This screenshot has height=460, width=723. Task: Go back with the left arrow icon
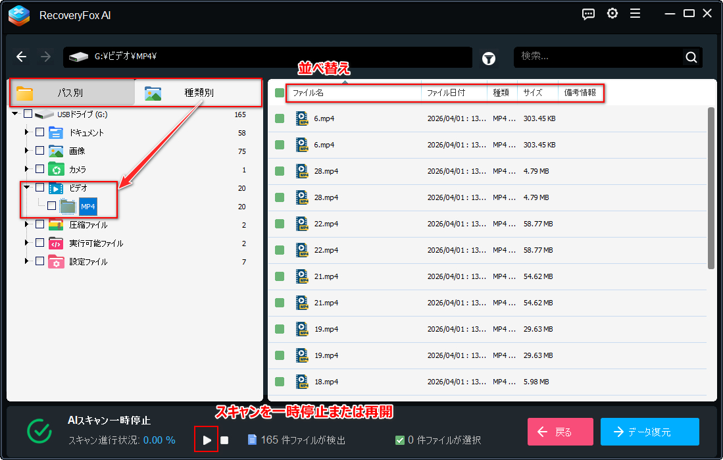(x=21, y=57)
